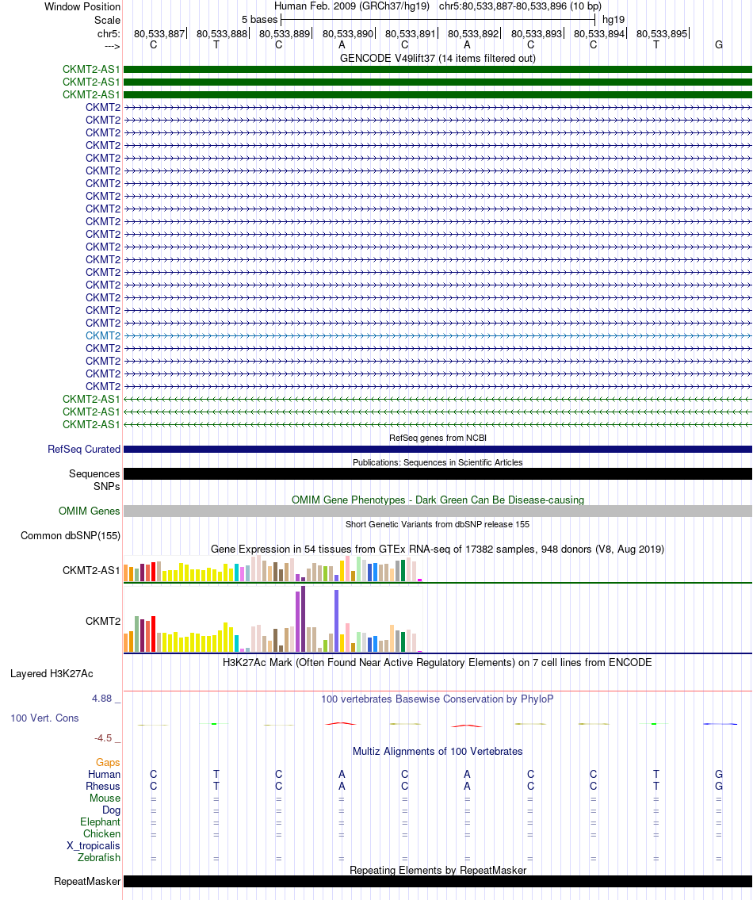Click the Elephant alignment row label
The image size is (753, 900).
(x=101, y=822)
